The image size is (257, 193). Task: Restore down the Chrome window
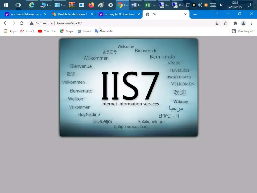click(x=240, y=14)
